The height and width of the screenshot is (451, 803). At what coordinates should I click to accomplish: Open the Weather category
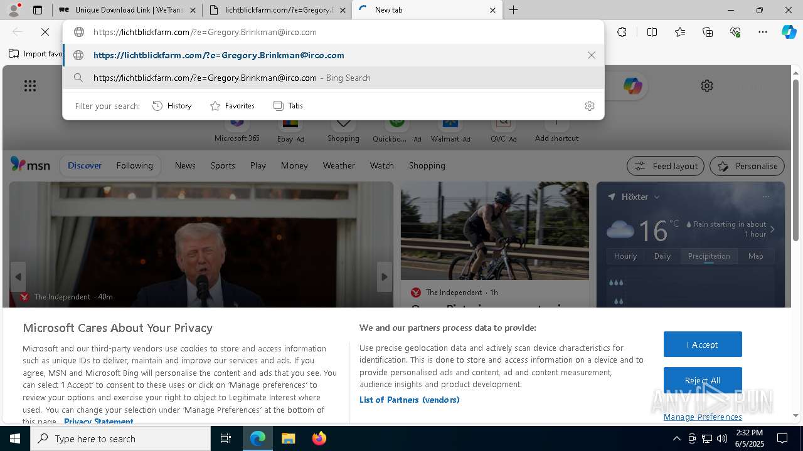(x=339, y=165)
